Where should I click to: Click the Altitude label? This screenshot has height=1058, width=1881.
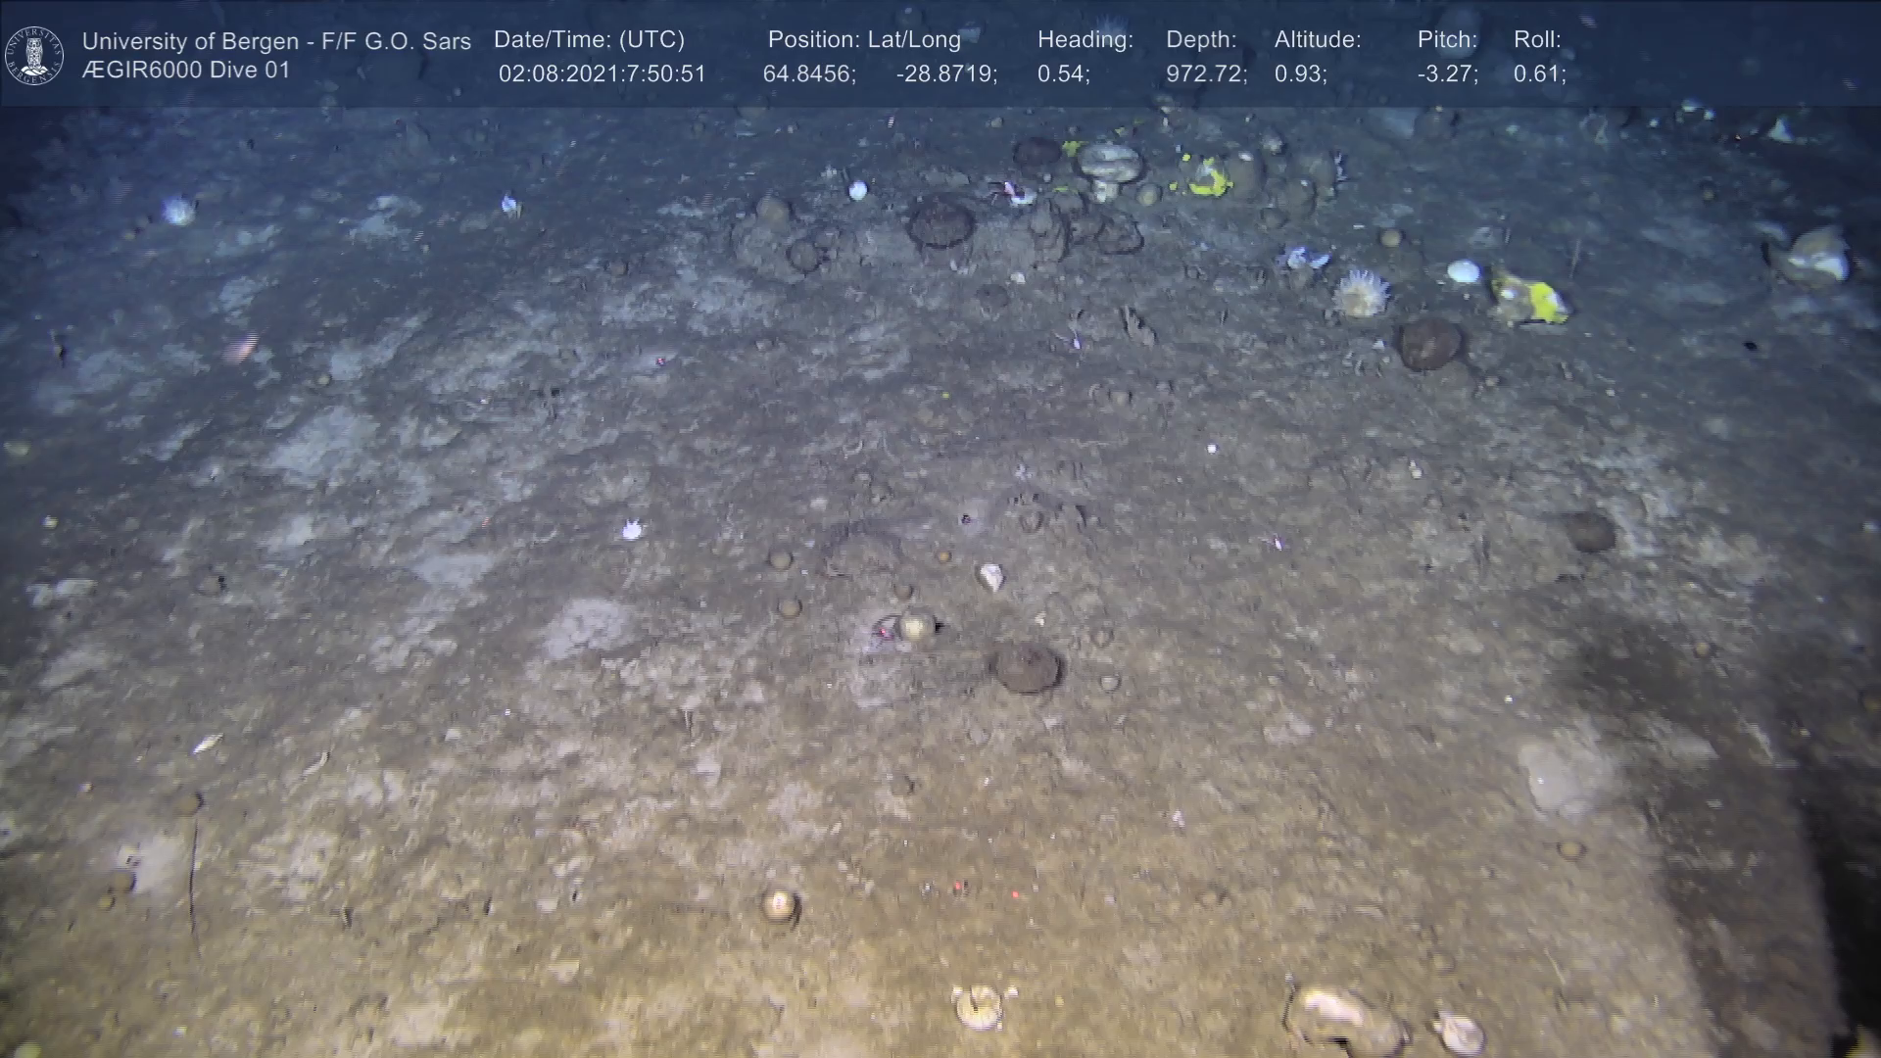[1318, 39]
